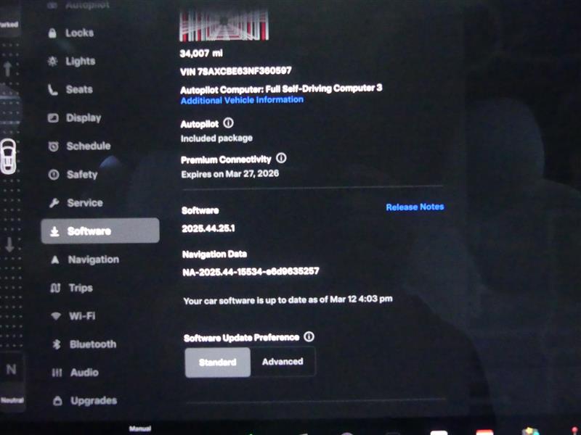
Task: Click the Bluetooth symbol icon
Action: [x=56, y=344]
